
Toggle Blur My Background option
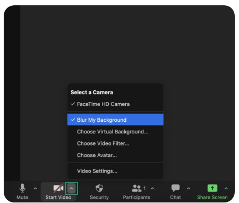point(115,120)
